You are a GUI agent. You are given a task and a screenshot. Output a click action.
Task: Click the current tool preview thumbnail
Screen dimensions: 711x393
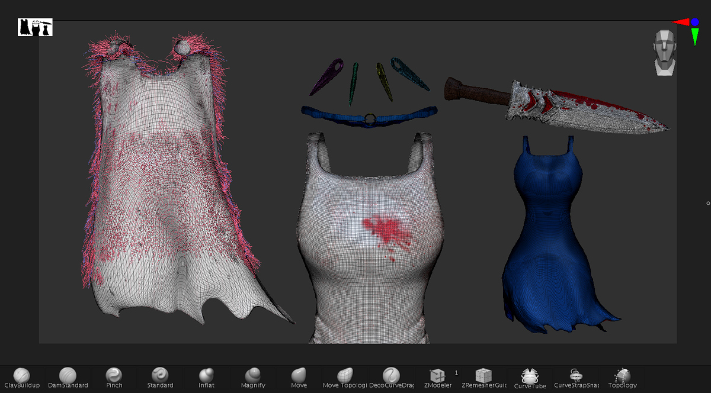tap(35, 27)
